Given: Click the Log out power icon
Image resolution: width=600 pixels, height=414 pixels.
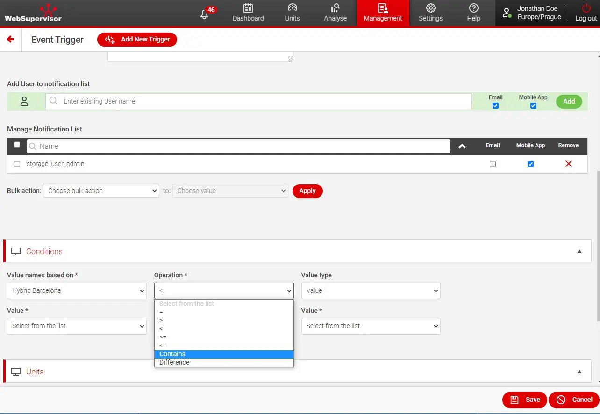Looking at the screenshot, I should click(x=586, y=13).
